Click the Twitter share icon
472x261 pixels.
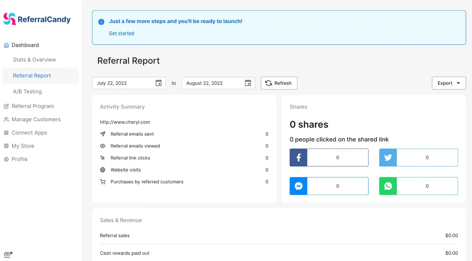[388, 157]
